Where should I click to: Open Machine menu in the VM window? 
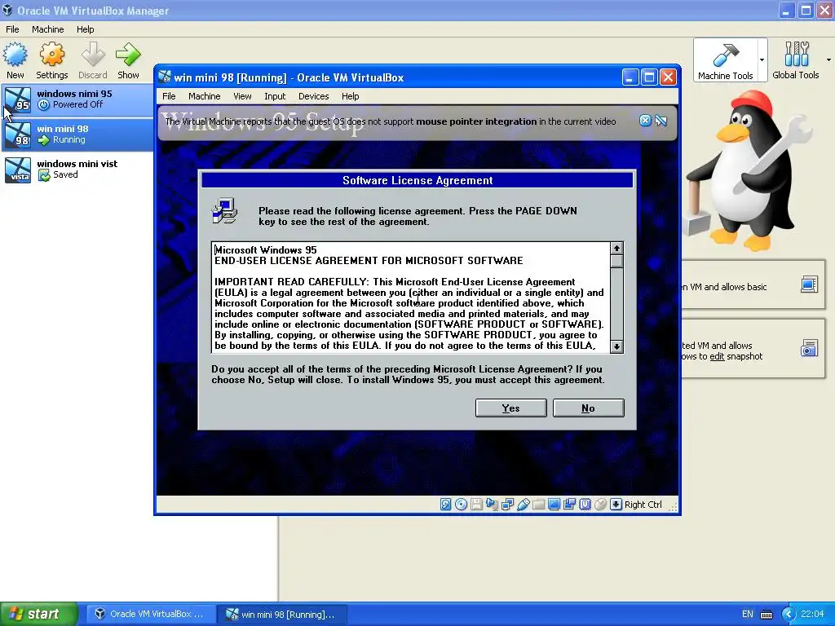(205, 96)
